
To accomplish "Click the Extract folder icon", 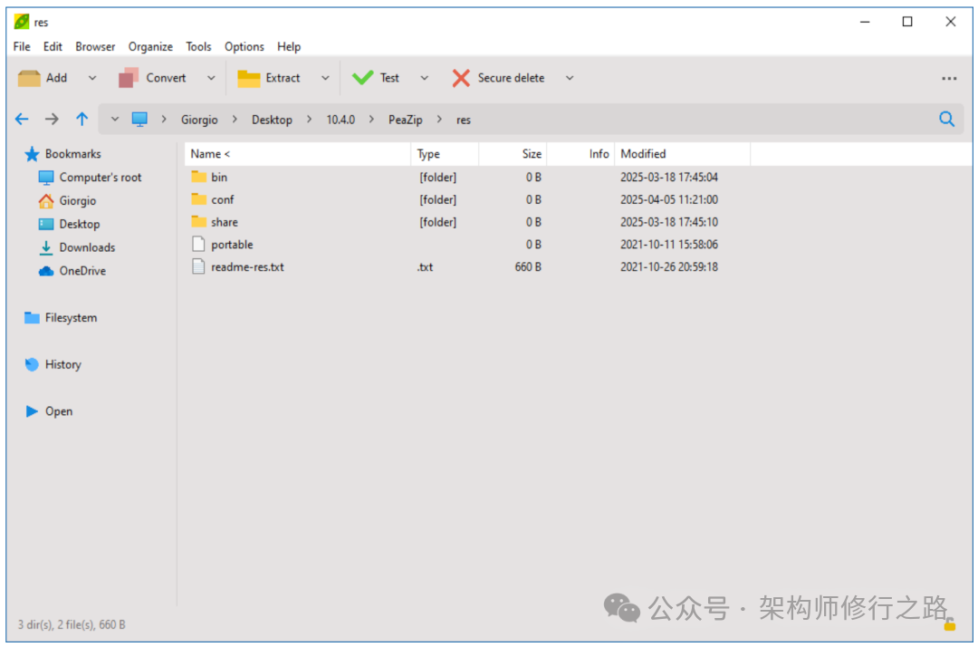I will coord(249,78).
